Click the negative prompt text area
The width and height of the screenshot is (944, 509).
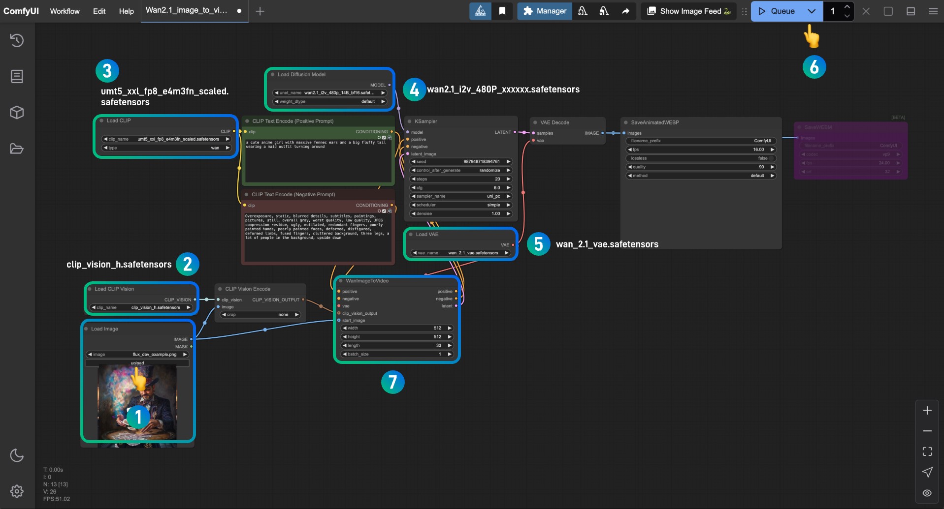(x=318, y=237)
